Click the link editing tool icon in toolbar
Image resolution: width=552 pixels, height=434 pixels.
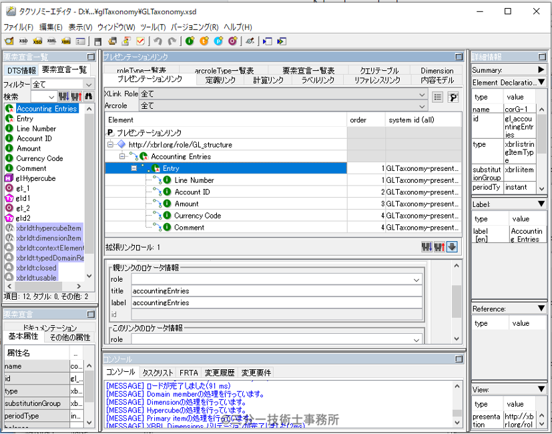250,41
